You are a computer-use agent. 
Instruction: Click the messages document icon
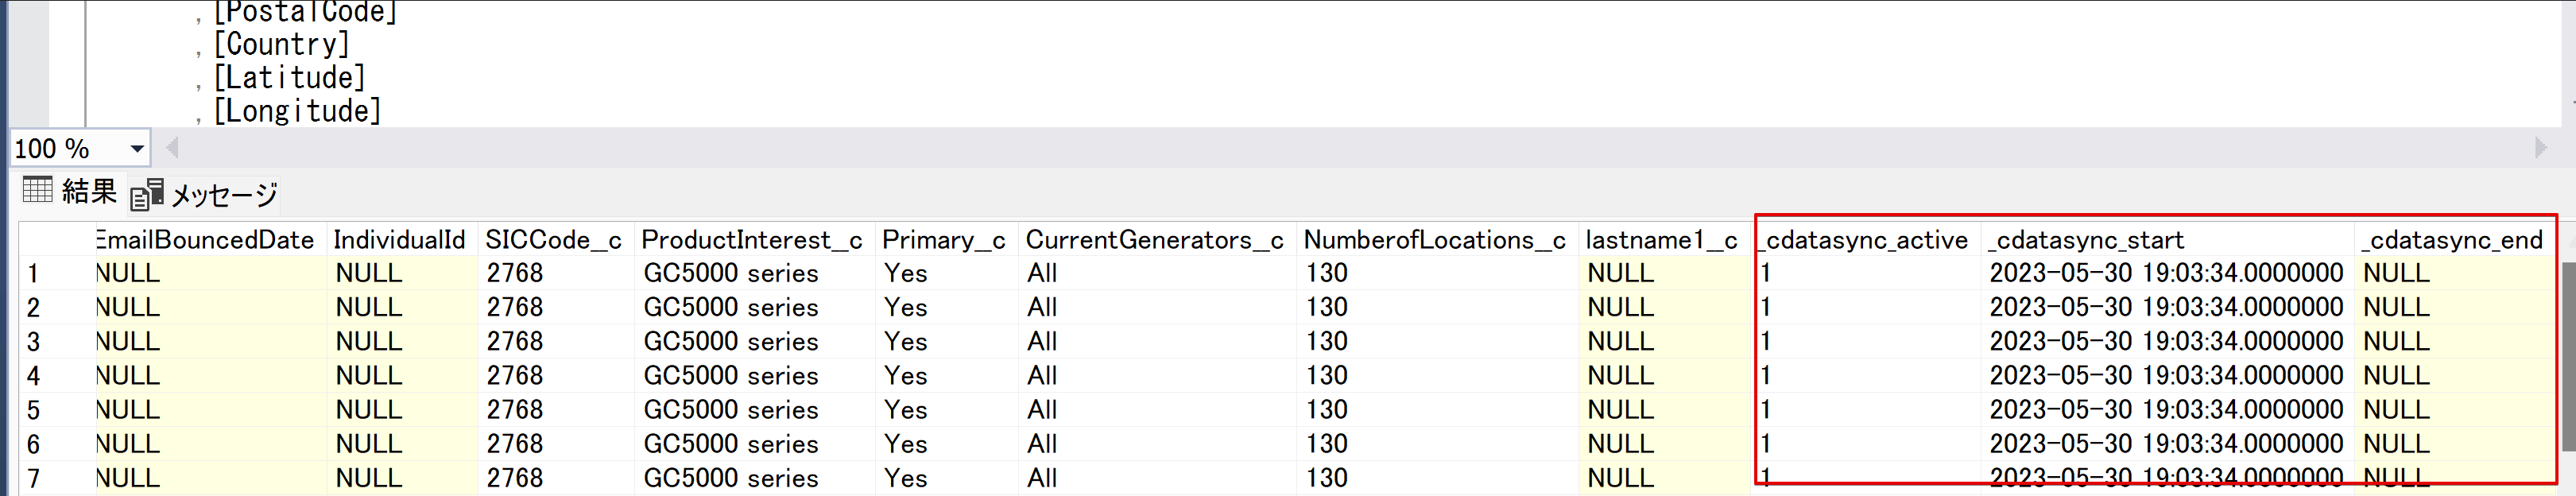pos(146,194)
